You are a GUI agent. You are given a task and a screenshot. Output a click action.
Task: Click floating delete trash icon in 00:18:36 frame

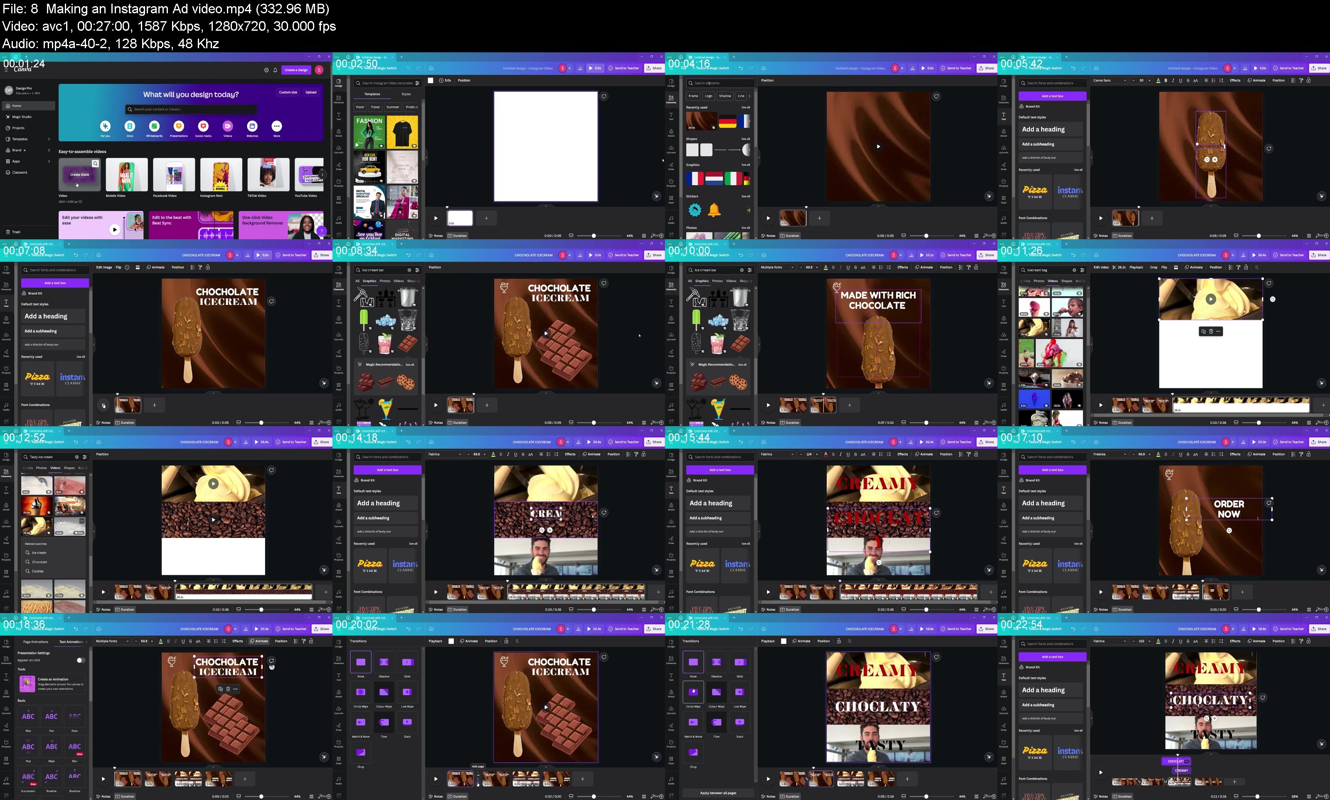click(x=228, y=689)
